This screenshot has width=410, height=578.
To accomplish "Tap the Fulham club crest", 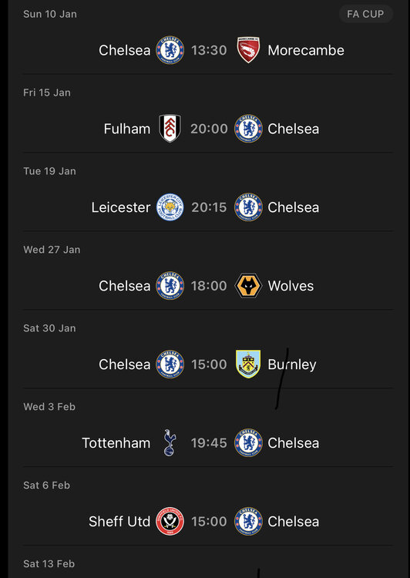I will tap(170, 128).
